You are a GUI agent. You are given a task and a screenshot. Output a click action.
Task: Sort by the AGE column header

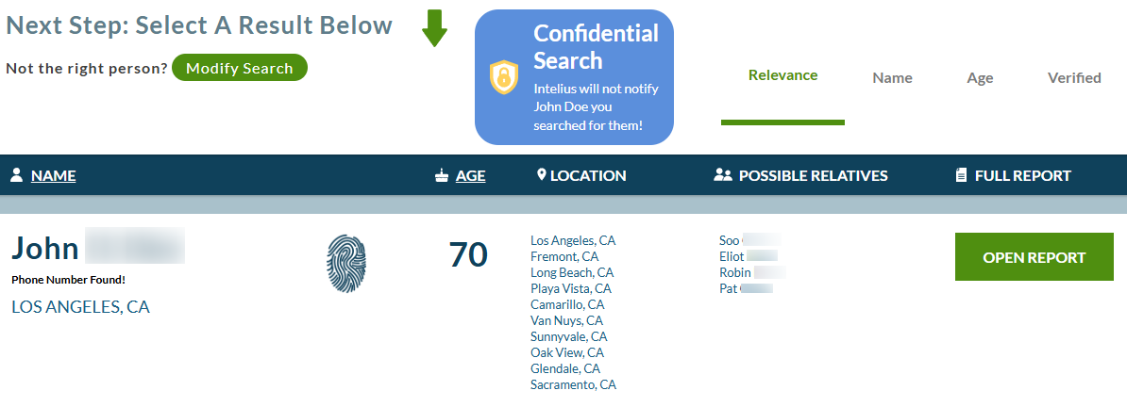(471, 175)
